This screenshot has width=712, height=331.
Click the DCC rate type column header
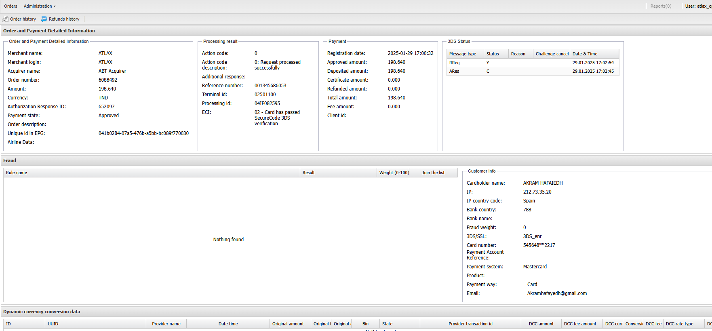(679, 324)
